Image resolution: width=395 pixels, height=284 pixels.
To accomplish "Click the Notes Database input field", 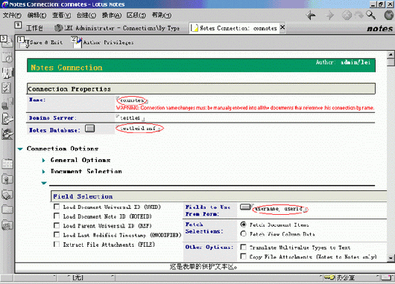I will click(139, 129).
